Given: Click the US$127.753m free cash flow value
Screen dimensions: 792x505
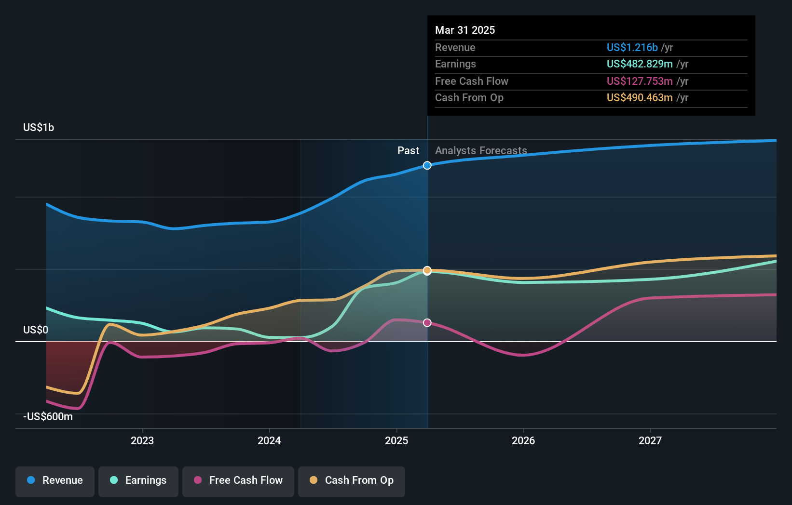Looking at the screenshot, I should [x=640, y=81].
